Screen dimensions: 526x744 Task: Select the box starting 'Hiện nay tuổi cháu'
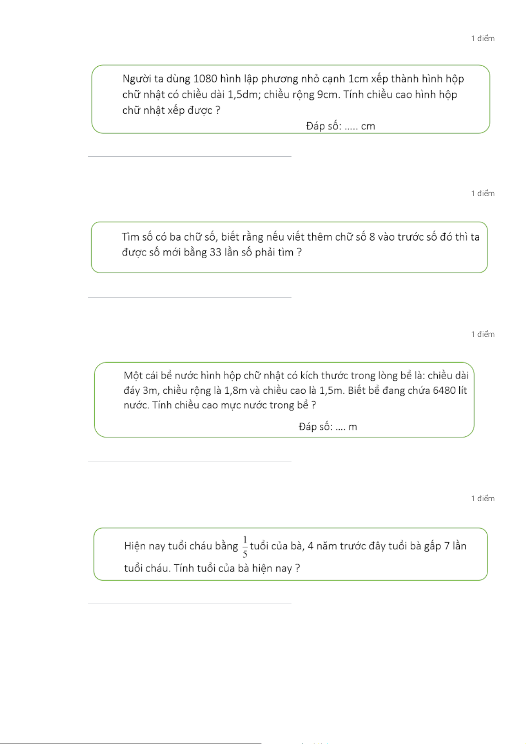(291, 554)
